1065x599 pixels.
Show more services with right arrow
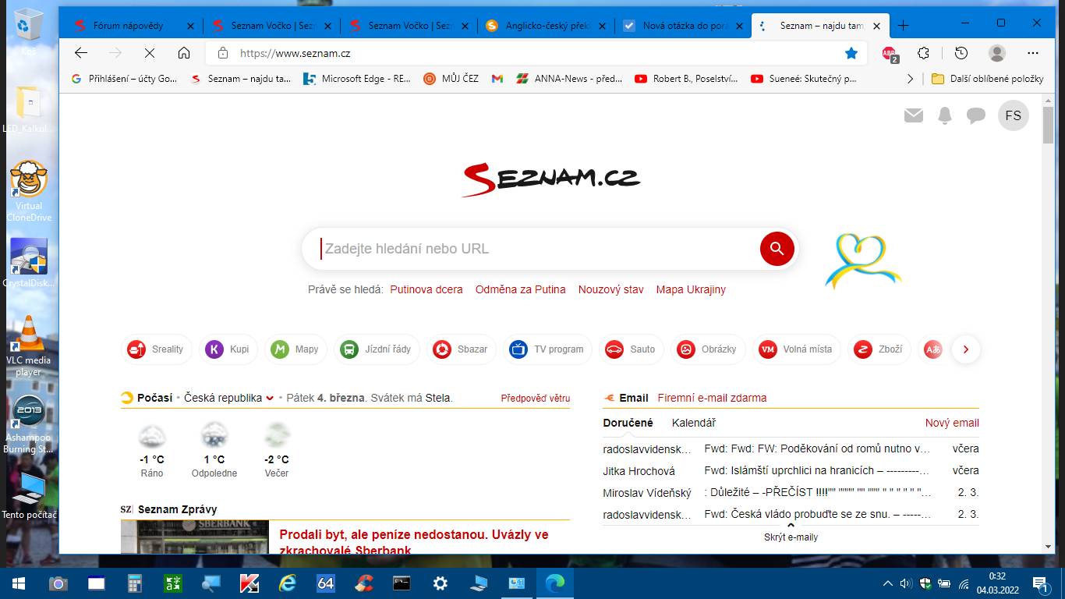[x=965, y=349]
